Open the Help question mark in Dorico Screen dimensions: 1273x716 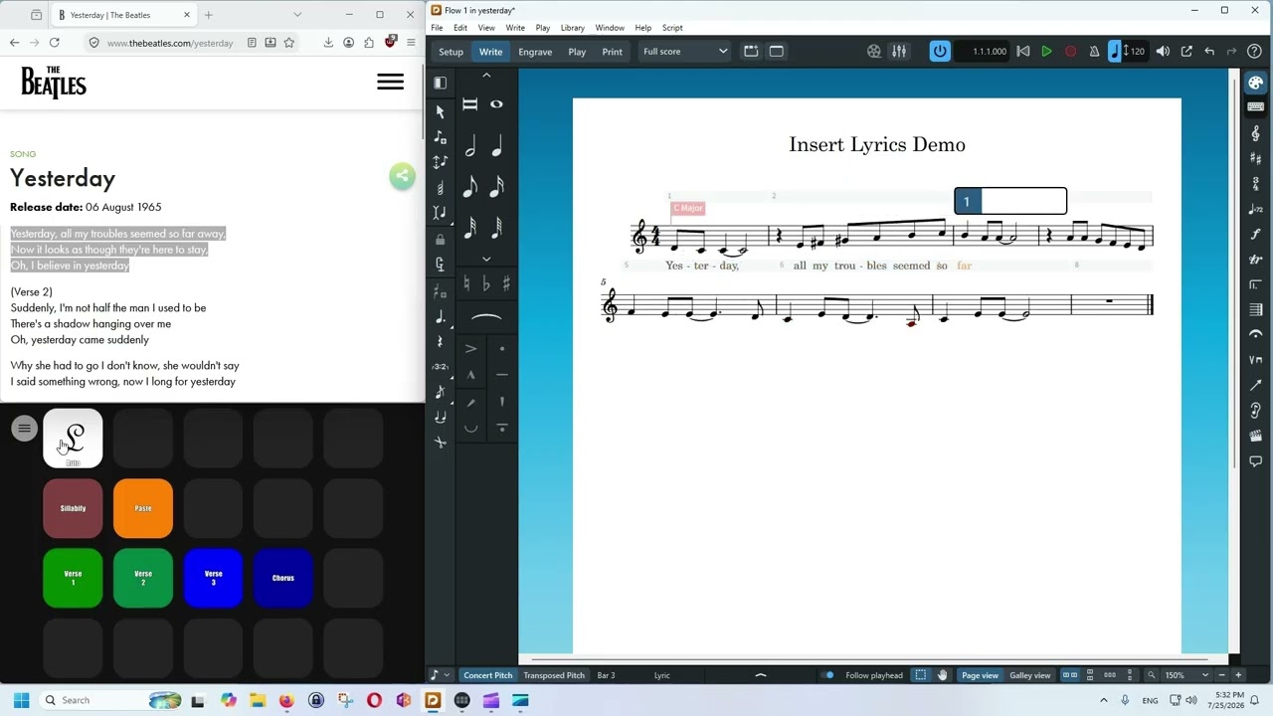coord(1254,52)
